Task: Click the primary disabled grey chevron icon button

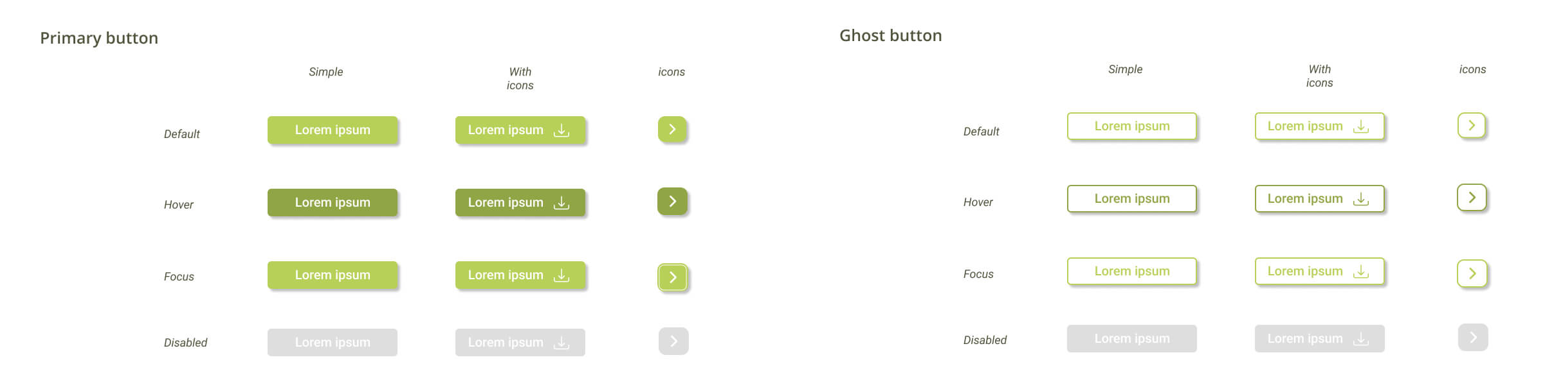Action: click(x=673, y=341)
